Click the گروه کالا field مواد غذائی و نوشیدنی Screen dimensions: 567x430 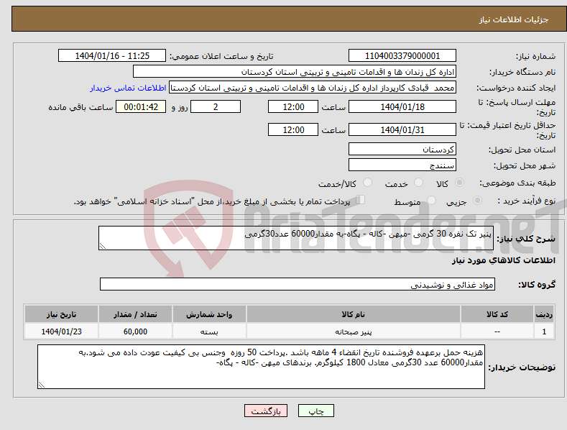pos(298,285)
